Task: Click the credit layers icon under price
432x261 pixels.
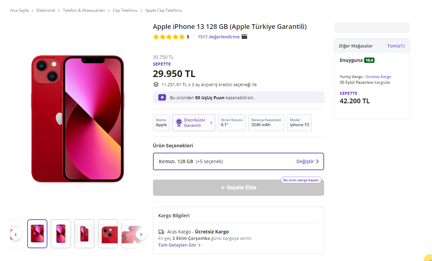Action: 156,84
